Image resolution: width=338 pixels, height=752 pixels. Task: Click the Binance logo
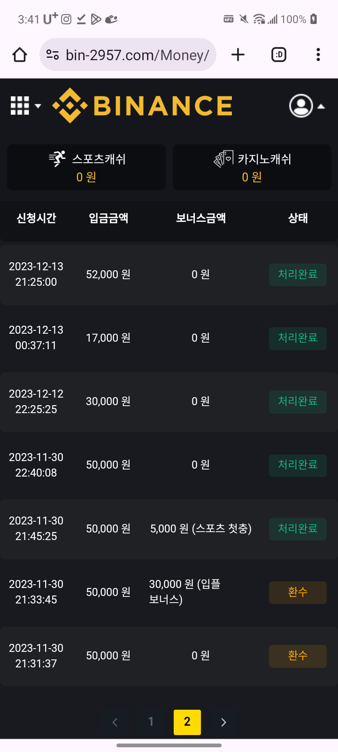[142, 105]
